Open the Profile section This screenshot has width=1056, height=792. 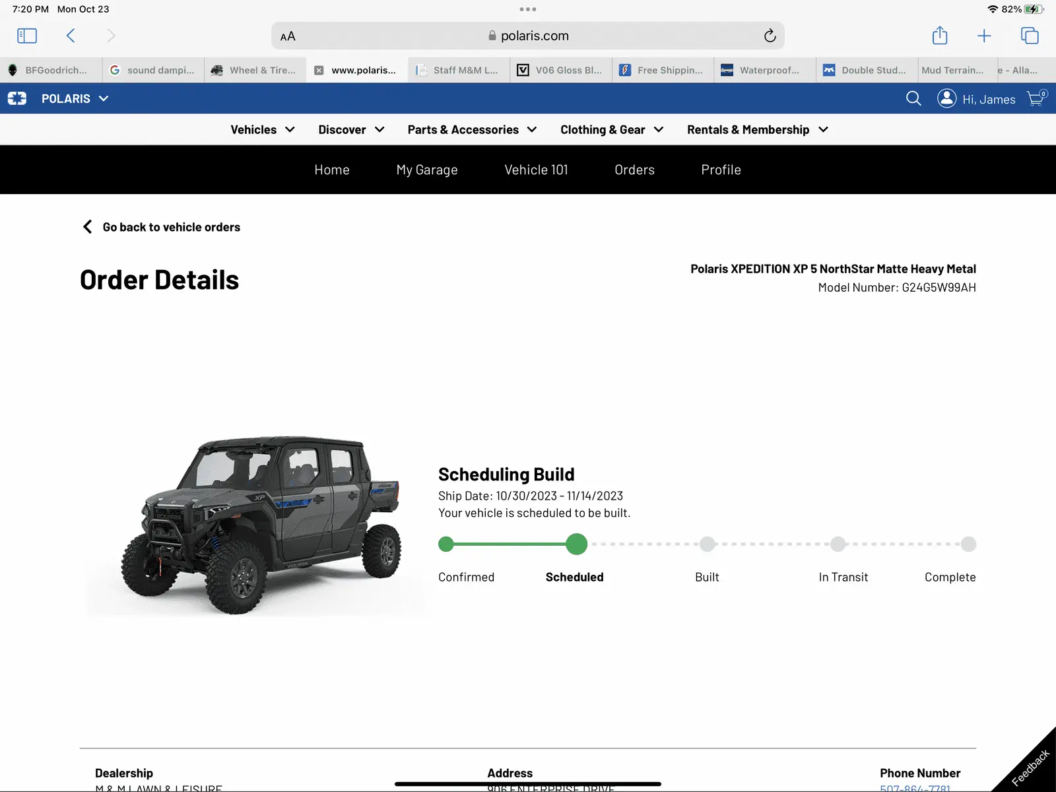721,170
